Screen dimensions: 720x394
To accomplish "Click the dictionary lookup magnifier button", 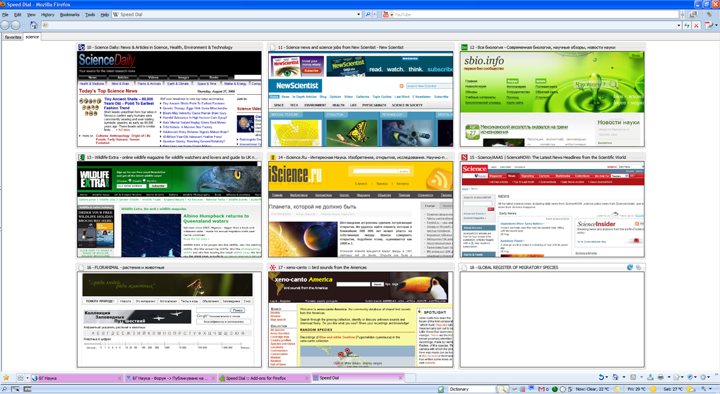I will pyautogui.click(x=502, y=389).
